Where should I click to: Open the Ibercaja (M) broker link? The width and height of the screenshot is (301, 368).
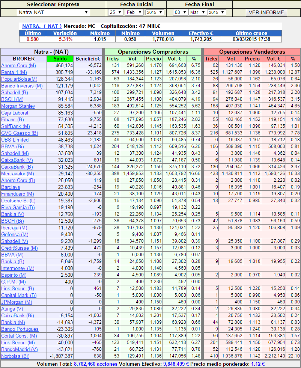pyautogui.click(x=14, y=228)
